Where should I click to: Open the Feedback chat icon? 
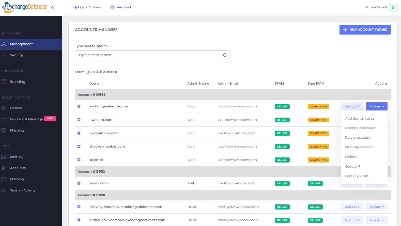tap(112, 8)
